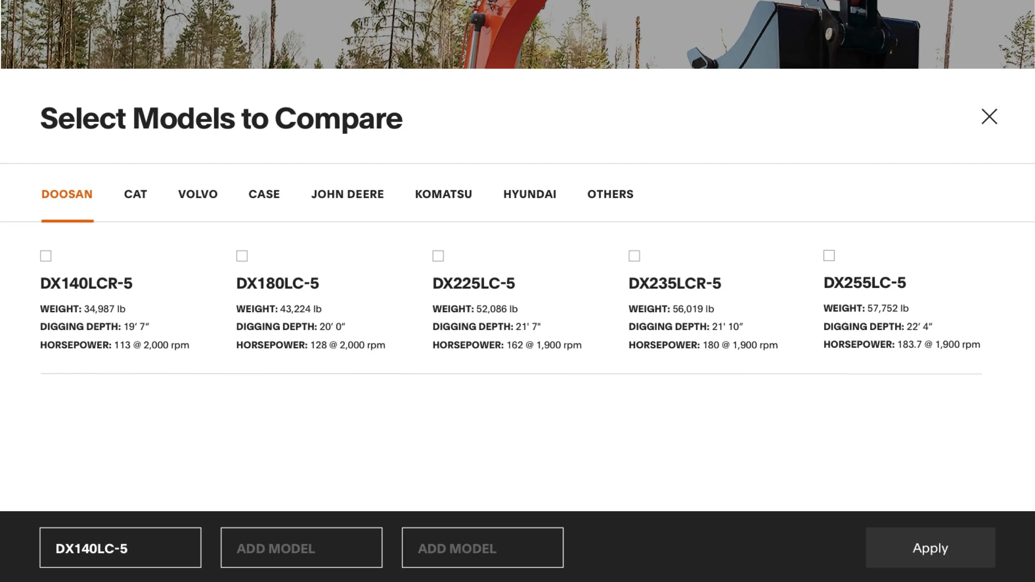The height and width of the screenshot is (582, 1035).
Task: Select the CASE tab
Action: [264, 194]
